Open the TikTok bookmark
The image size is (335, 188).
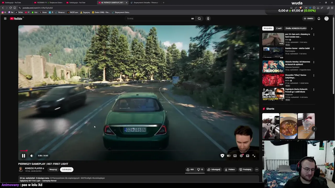pyautogui.click(x=19, y=12)
